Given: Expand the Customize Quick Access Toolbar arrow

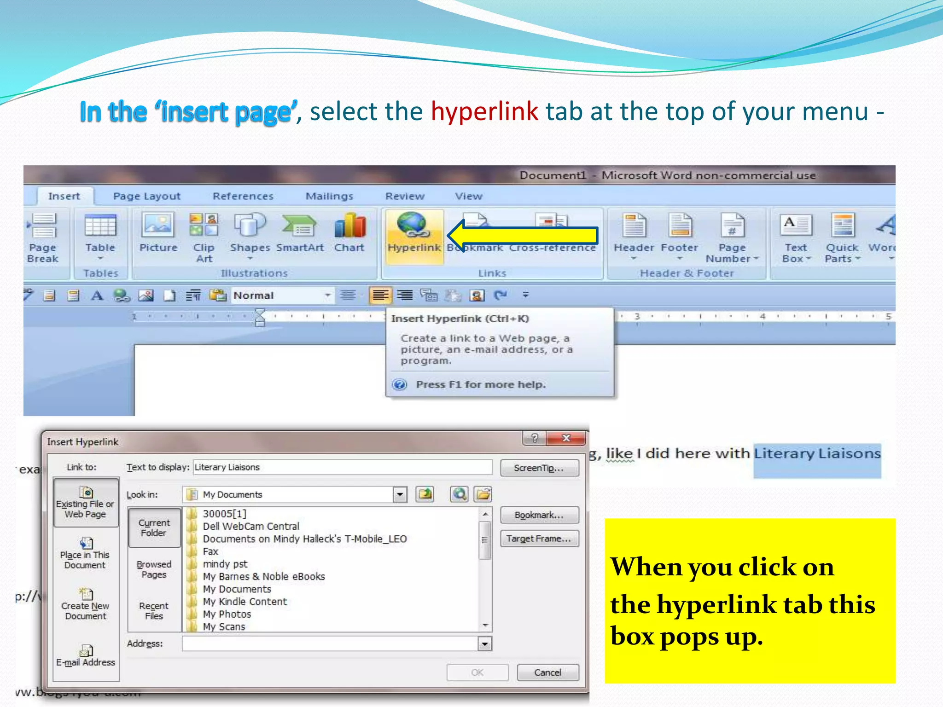Looking at the screenshot, I should [526, 295].
